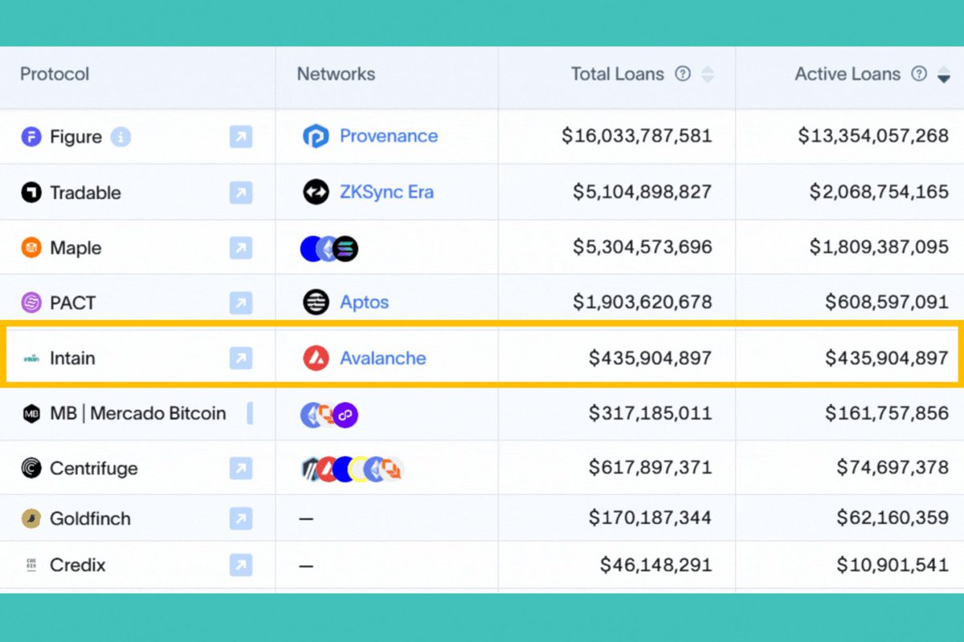Click the Protocol column header
Image resolution: width=964 pixels, height=642 pixels.
pos(55,74)
